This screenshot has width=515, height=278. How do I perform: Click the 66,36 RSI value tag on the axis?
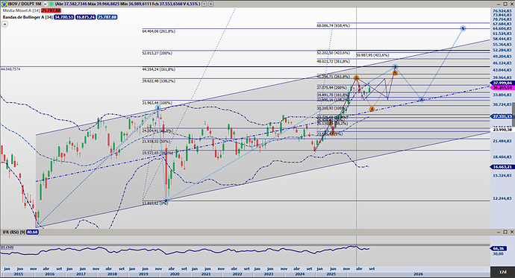(x=499, y=248)
